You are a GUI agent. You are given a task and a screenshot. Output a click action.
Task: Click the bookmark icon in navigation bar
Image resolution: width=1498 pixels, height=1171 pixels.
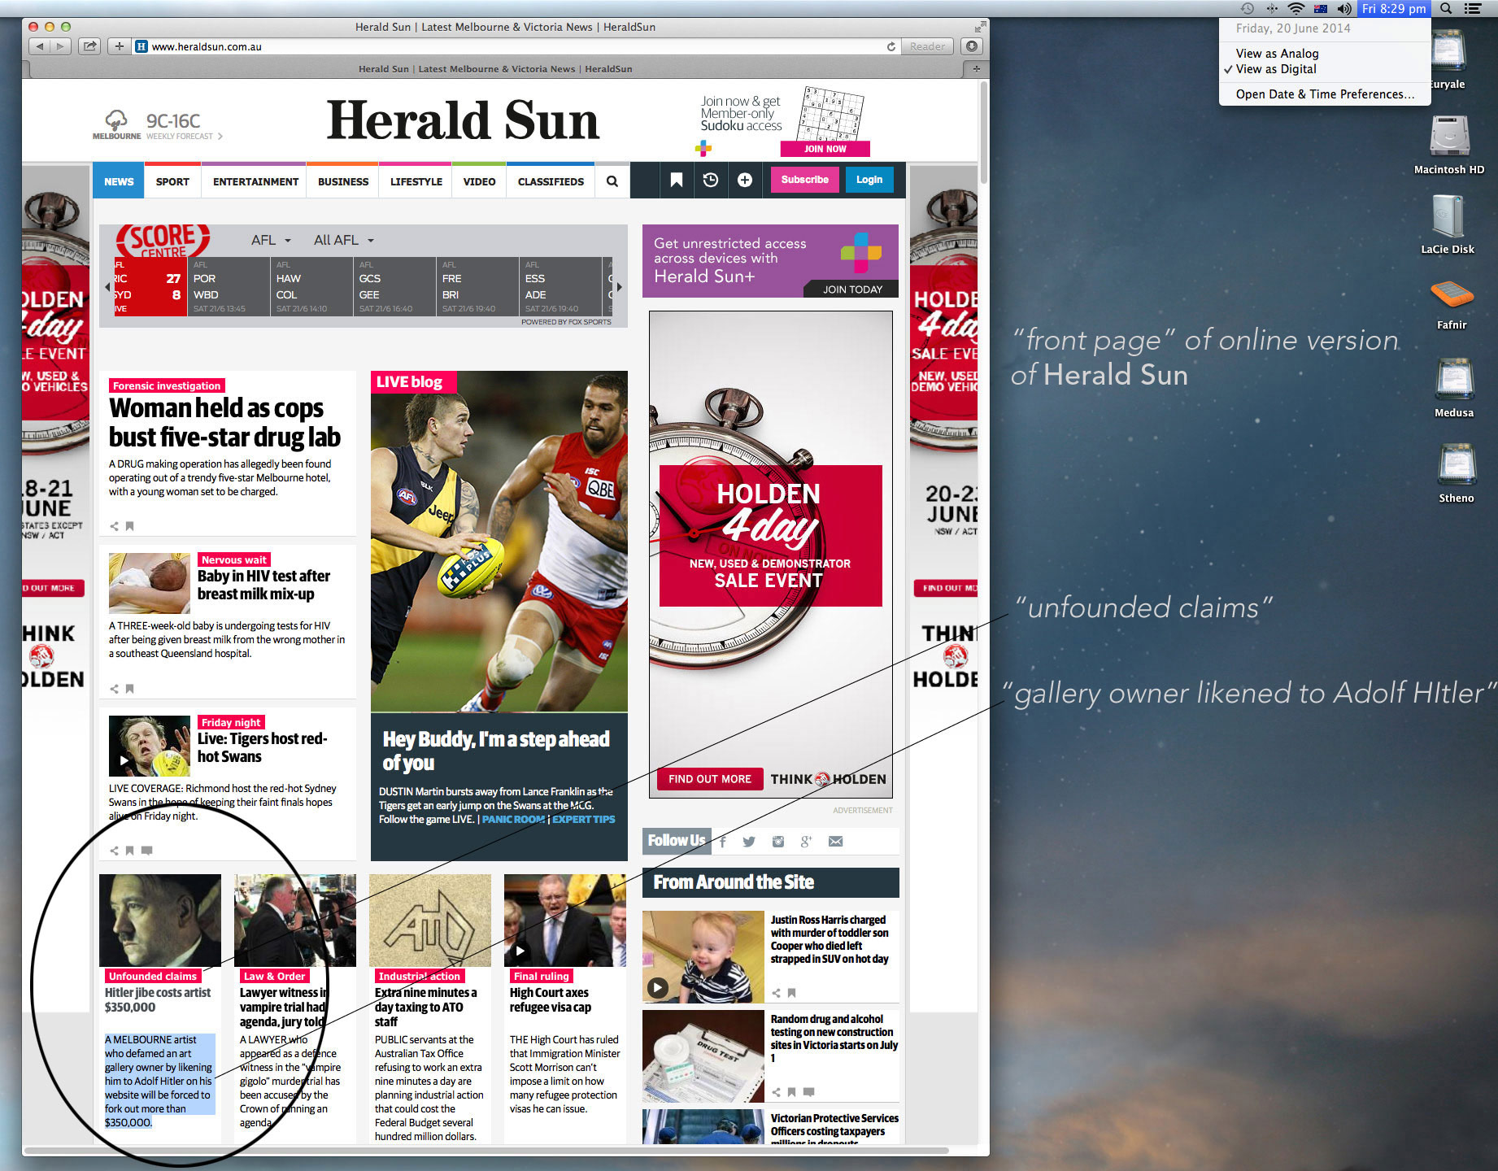pos(676,181)
